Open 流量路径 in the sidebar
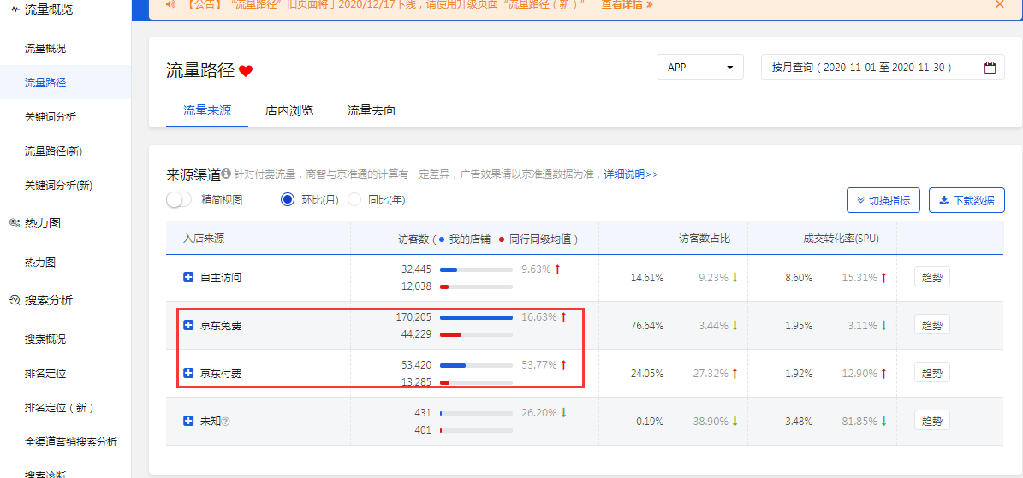 coord(45,82)
